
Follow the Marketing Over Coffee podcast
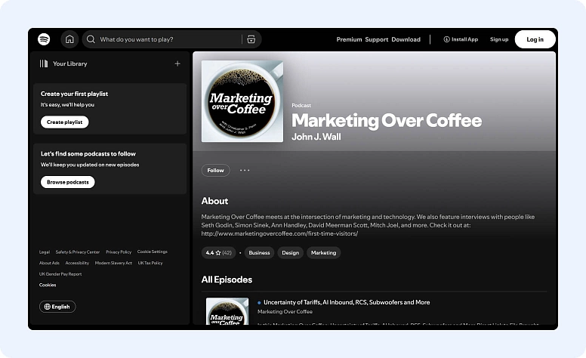[x=216, y=171]
